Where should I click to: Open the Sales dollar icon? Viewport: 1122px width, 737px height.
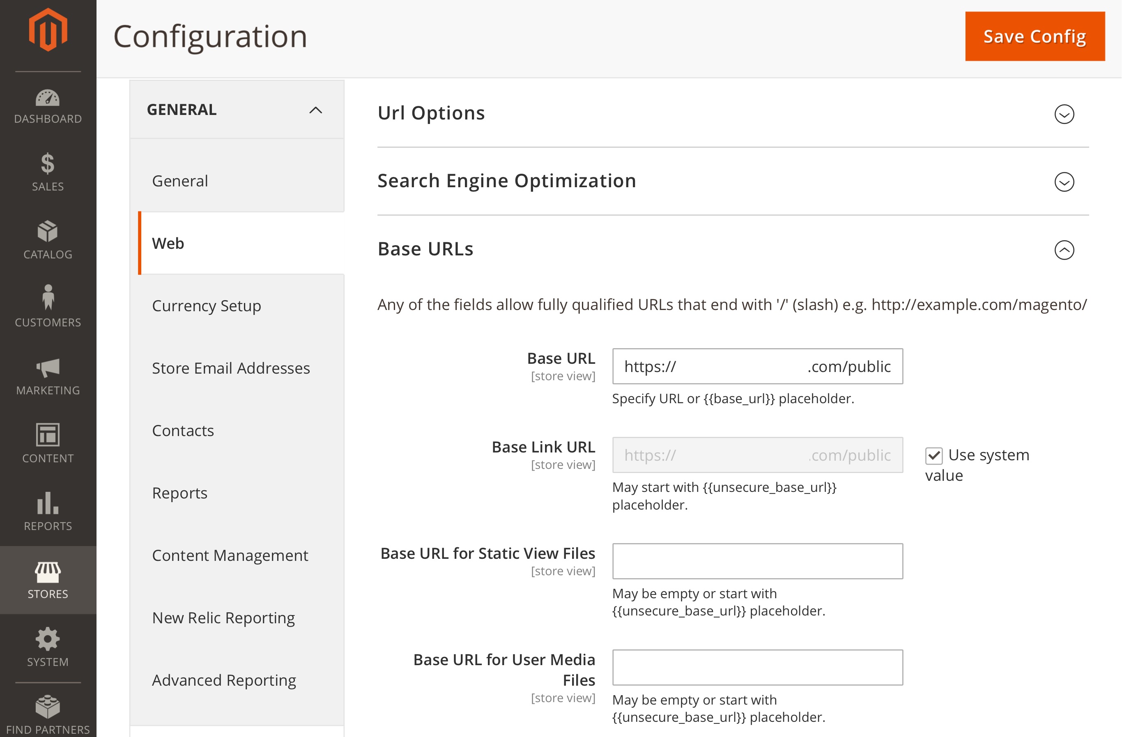tap(48, 164)
